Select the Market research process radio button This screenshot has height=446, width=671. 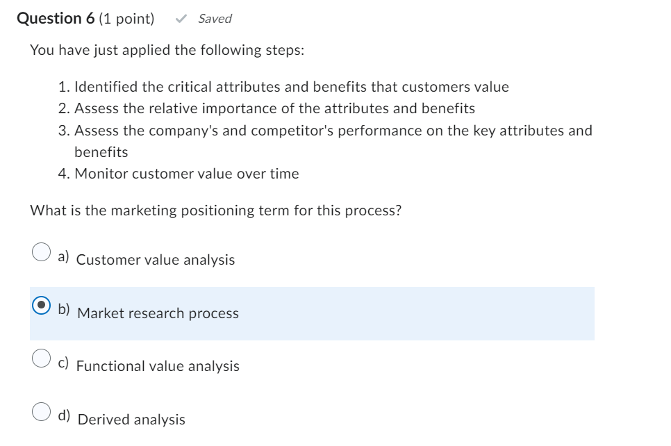42,305
